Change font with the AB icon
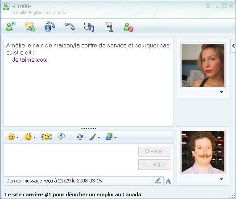Viewport: 236px width, 199px height. tap(80, 137)
